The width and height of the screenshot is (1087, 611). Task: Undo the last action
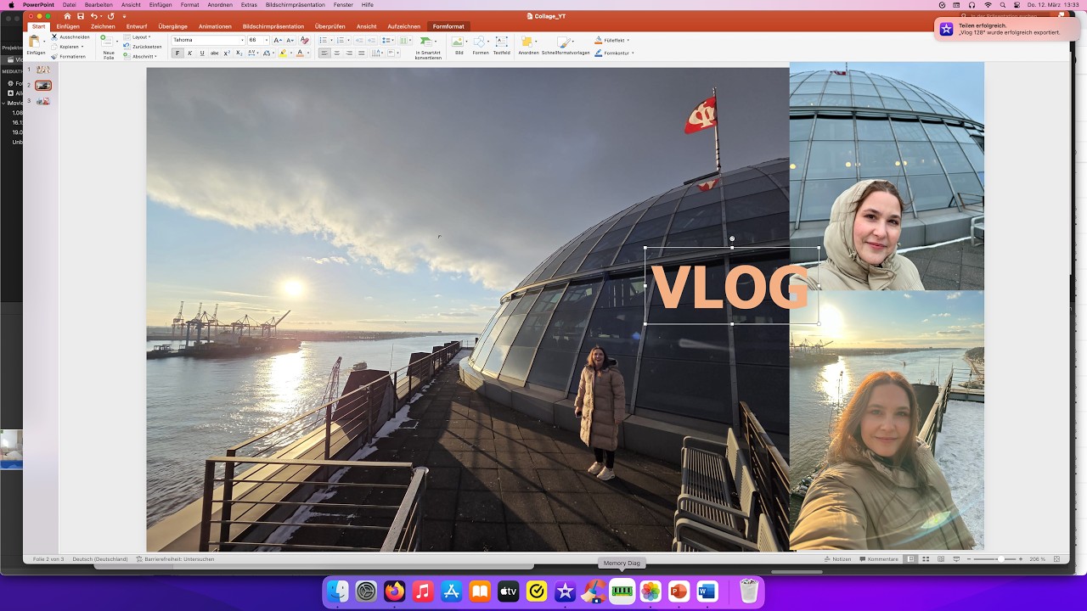coord(94,16)
